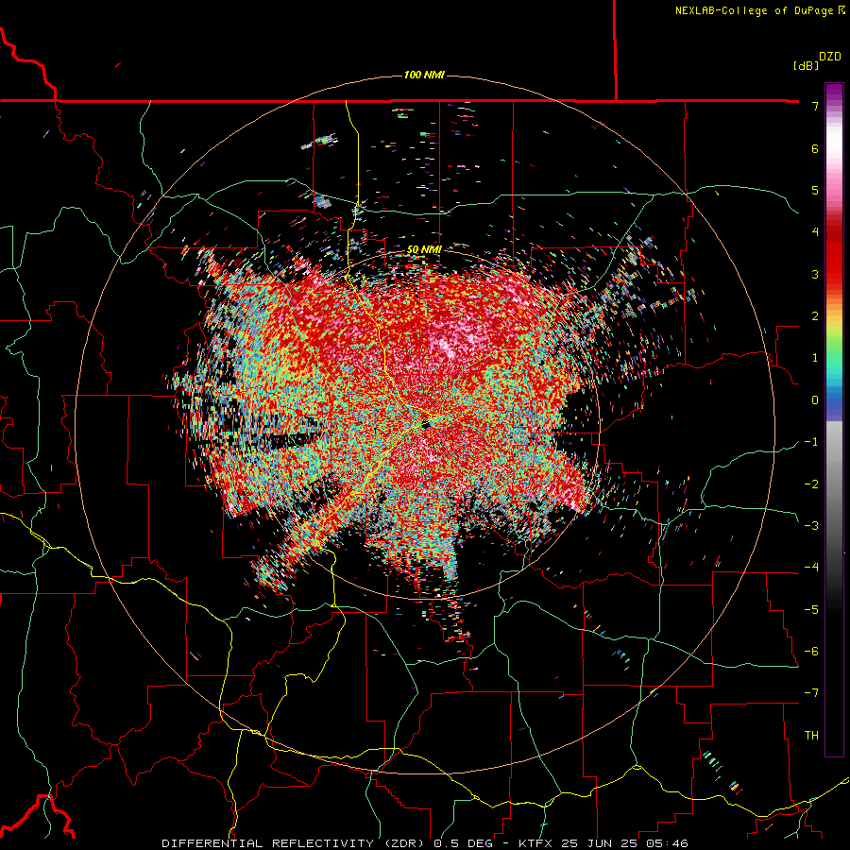Click the 05:46 timestamp in caption

coord(668,843)
